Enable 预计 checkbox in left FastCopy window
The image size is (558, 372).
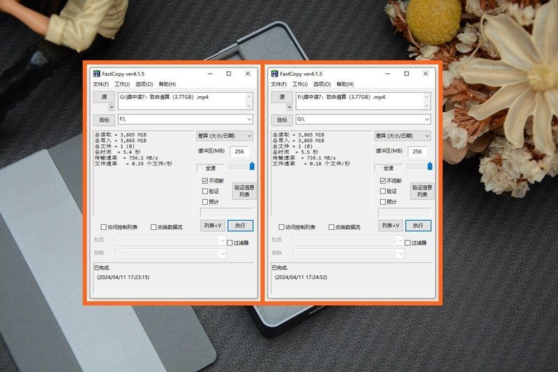tap(205, 202)
